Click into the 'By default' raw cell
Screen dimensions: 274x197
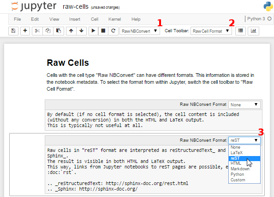(154, 120)
